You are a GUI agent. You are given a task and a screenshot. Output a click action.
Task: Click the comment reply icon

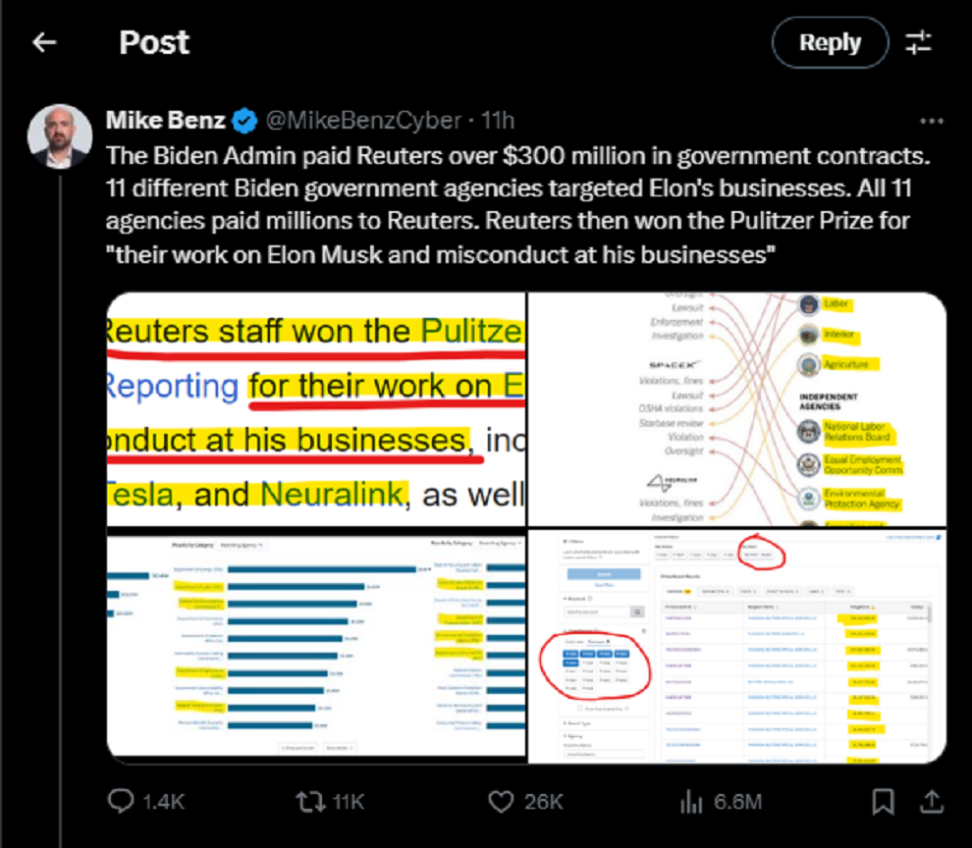click(120, 801)
